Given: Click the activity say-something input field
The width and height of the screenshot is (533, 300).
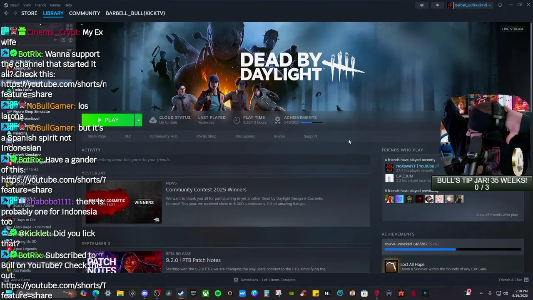Looking at the screenshot, I should pyautogui.click(x=226, y=160).
